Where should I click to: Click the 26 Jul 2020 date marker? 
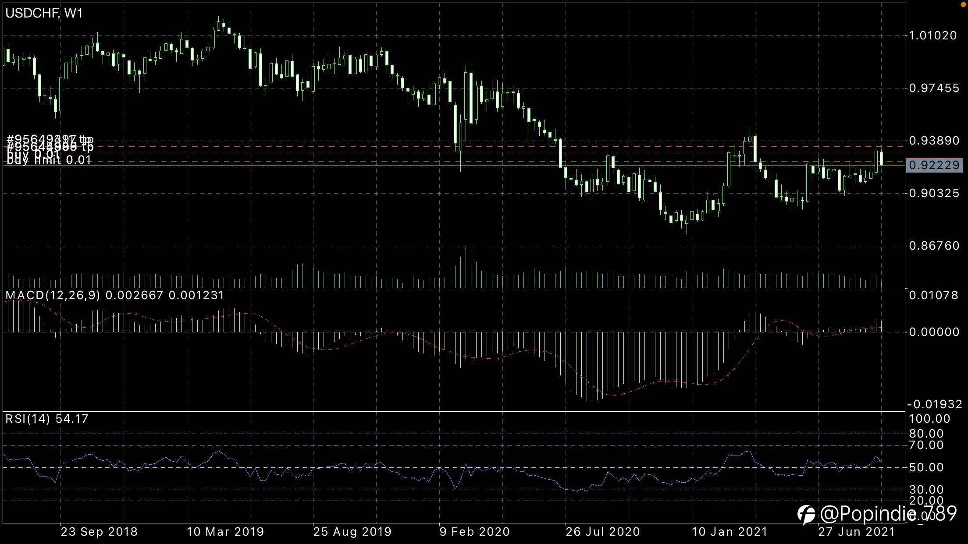603,532
